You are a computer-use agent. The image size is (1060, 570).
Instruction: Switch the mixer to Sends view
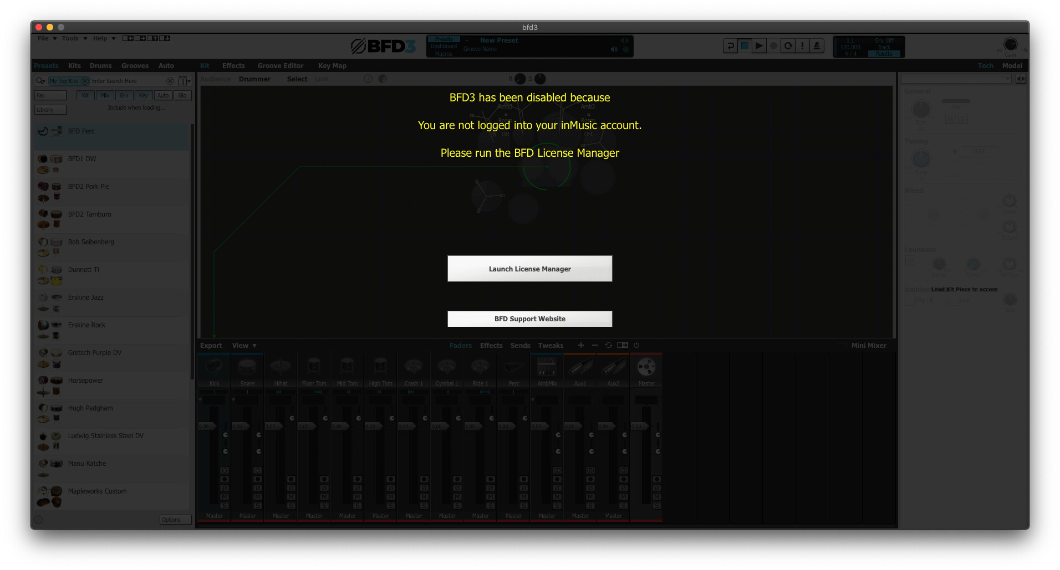(520, 345)
